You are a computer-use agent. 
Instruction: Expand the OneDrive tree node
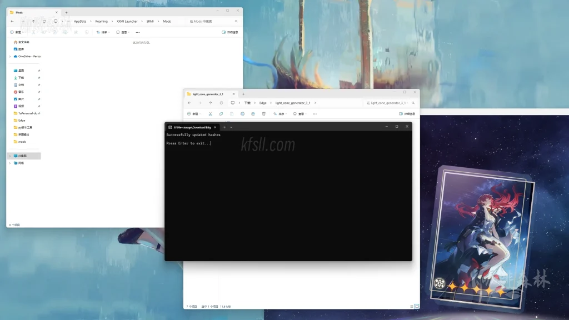(10, 56)
